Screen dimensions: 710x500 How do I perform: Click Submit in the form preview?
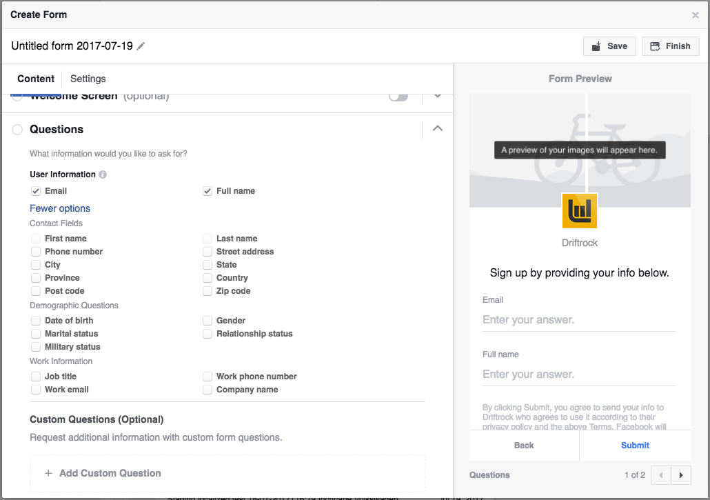(634, 445)
